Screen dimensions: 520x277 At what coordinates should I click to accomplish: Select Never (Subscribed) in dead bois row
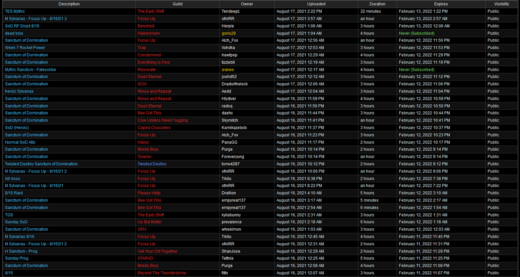pos(416,33)
